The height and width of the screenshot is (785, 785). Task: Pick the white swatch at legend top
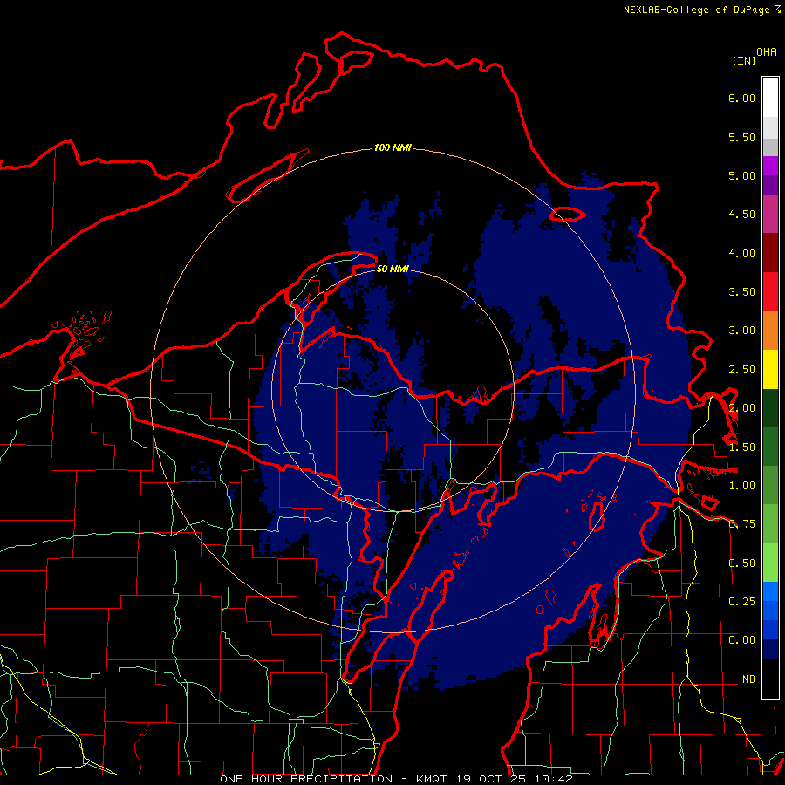[770, 98]
